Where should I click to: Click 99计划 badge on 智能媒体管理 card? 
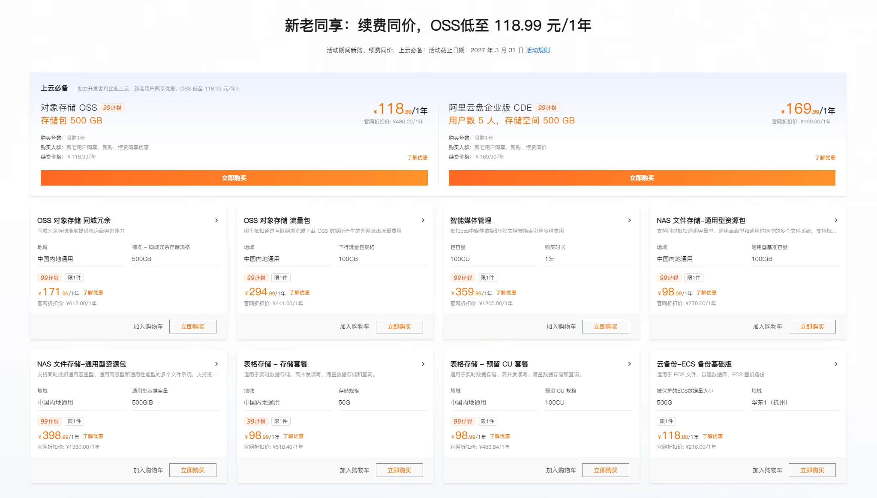pos(463,278)
